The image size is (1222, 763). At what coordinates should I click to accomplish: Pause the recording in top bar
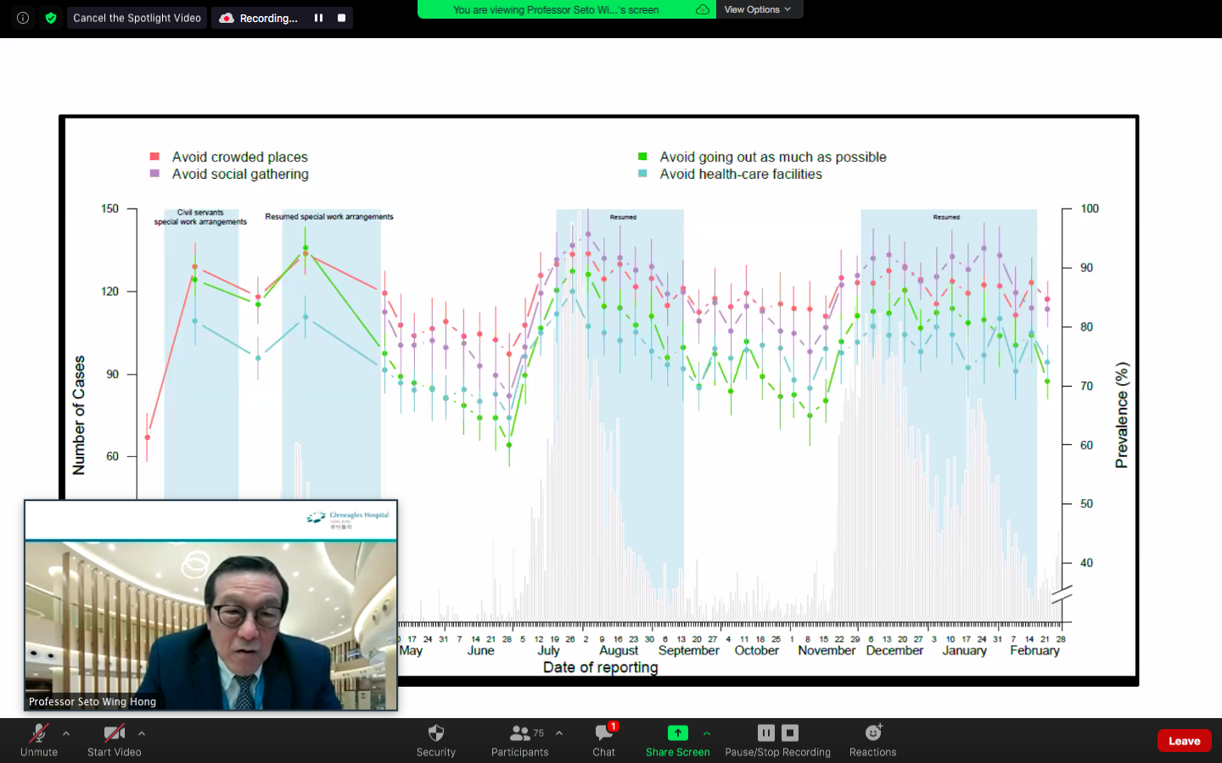[x=318, y=18]
